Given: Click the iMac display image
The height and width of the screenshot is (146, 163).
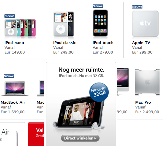Looking at the screenshot, I should pos(123,82).
